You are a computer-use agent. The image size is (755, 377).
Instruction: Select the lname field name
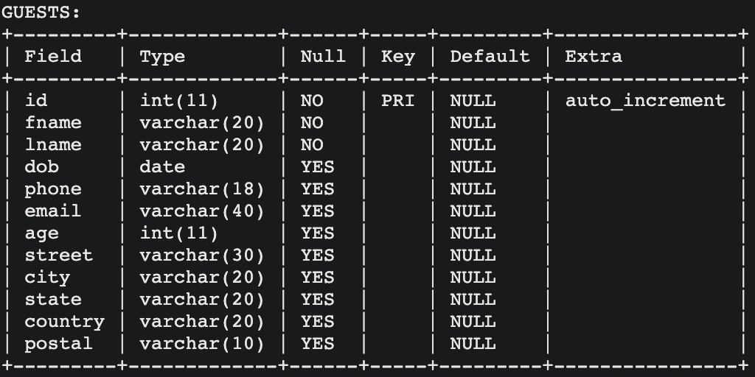[x=53, y=145]
